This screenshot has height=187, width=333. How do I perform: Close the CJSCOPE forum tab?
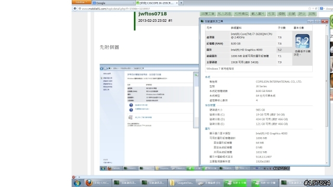coord(177,3)
